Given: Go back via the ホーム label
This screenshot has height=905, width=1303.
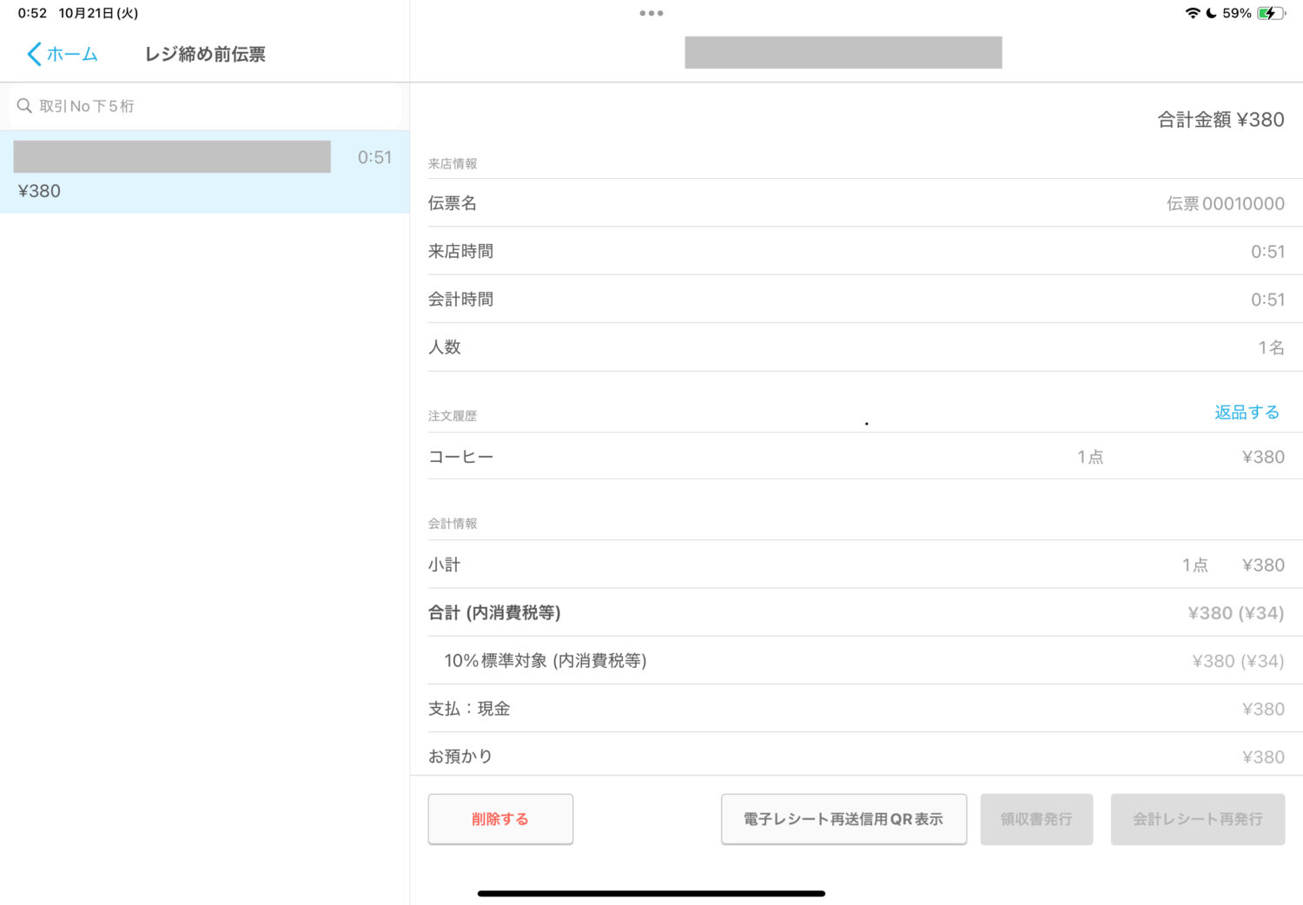Looking at the screenshot, I should click(x=72, y=54).
